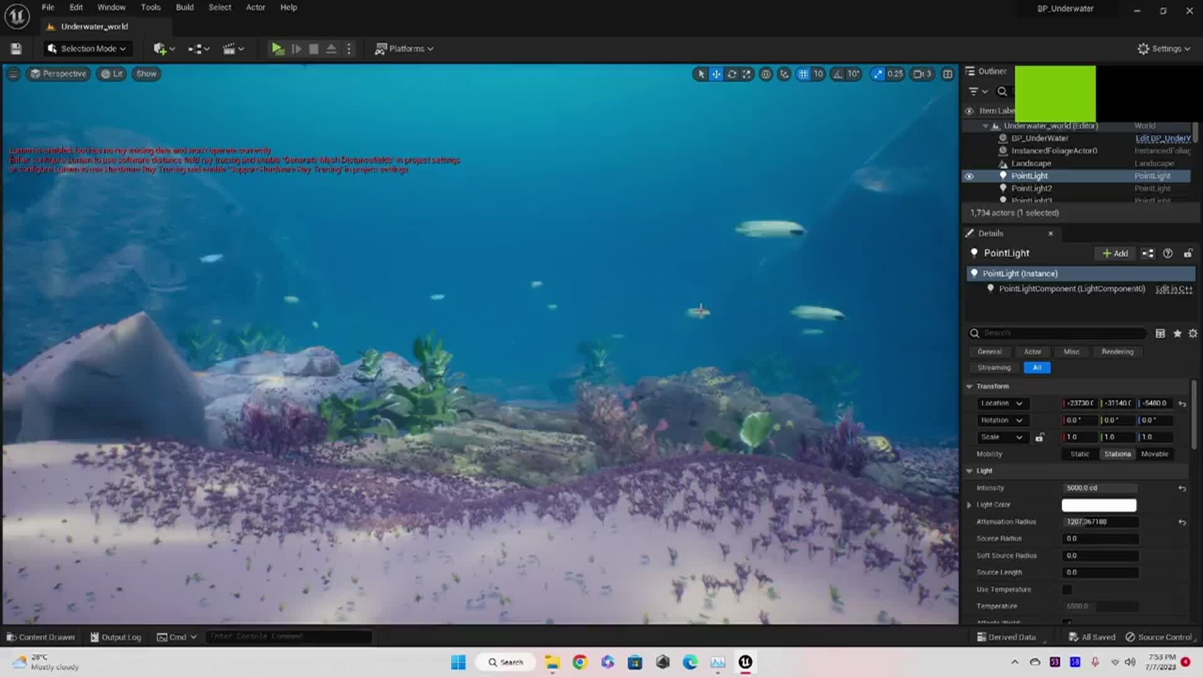Click the Quickly Add to Project icon
1203x677 pixels.
(160, 48)
